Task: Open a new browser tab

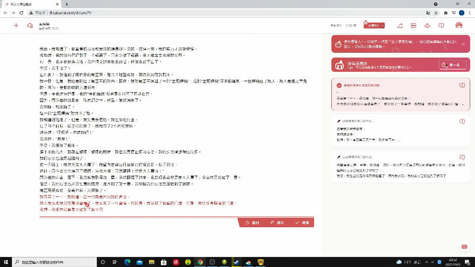Action: tap(66, 4)
